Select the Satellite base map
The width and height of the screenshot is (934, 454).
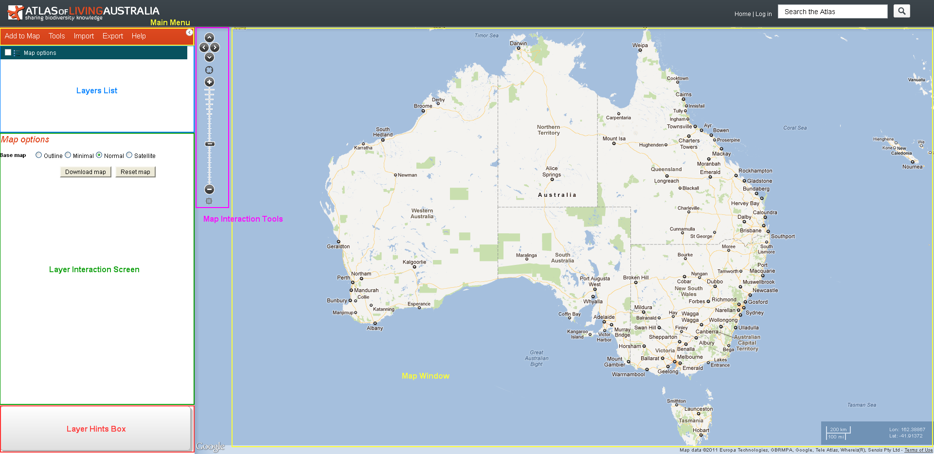coord(129,155)
